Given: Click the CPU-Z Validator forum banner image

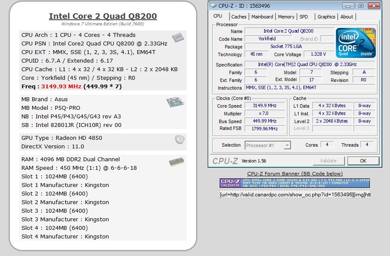Looking at the screenshot, I should pos(295,183).
